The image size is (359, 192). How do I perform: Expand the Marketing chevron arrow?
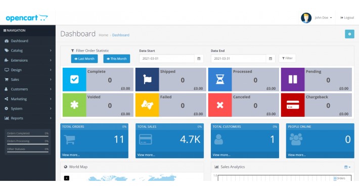coord(51,99)
